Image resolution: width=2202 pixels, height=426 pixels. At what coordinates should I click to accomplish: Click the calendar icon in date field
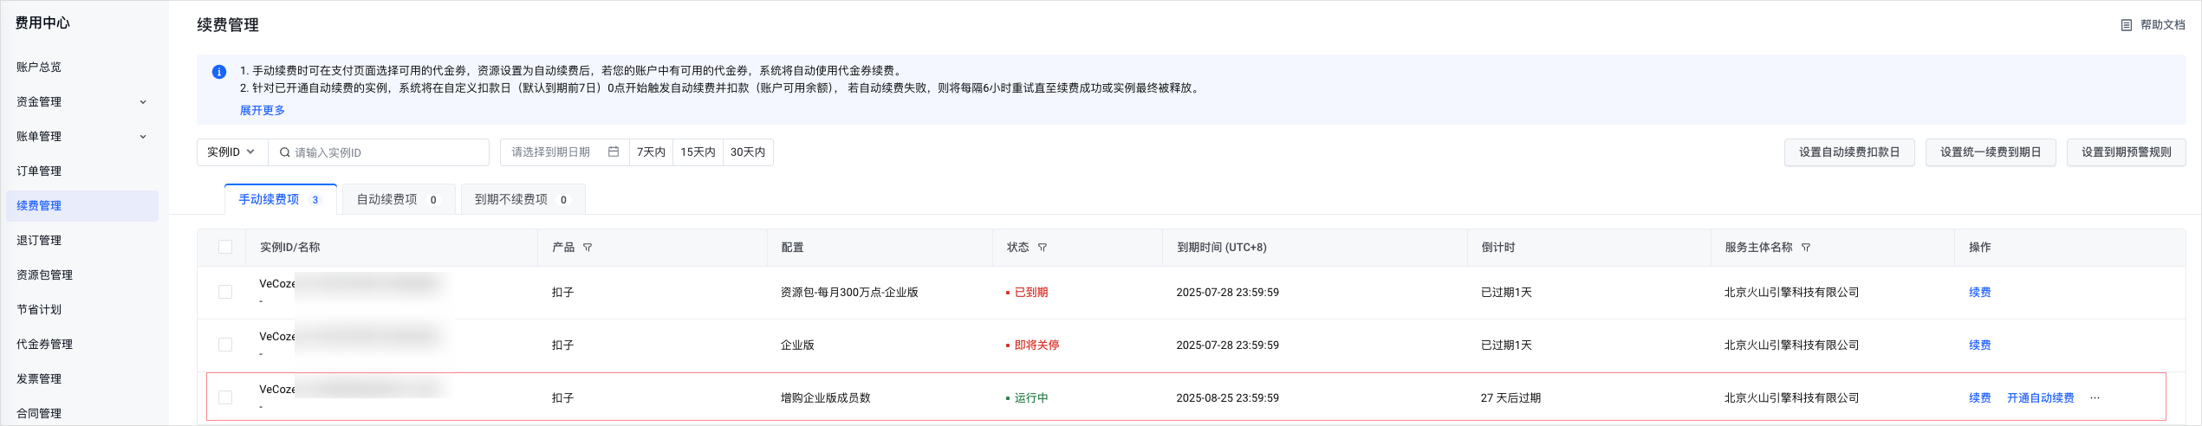point(614,152)
